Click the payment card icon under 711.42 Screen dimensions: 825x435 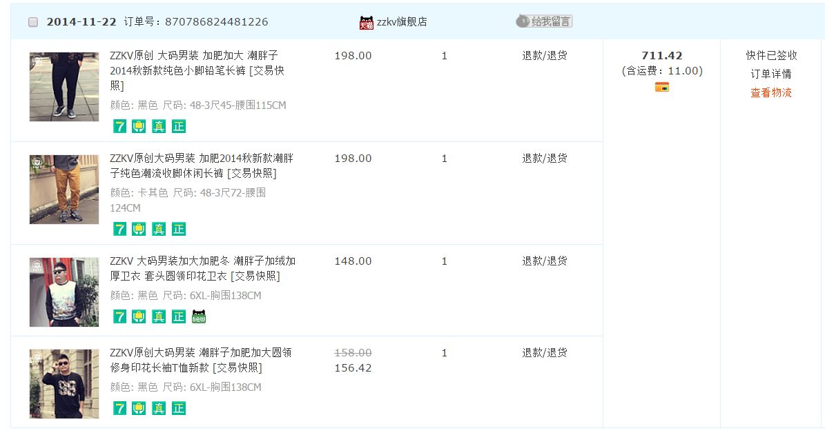(x=661, y=87)
